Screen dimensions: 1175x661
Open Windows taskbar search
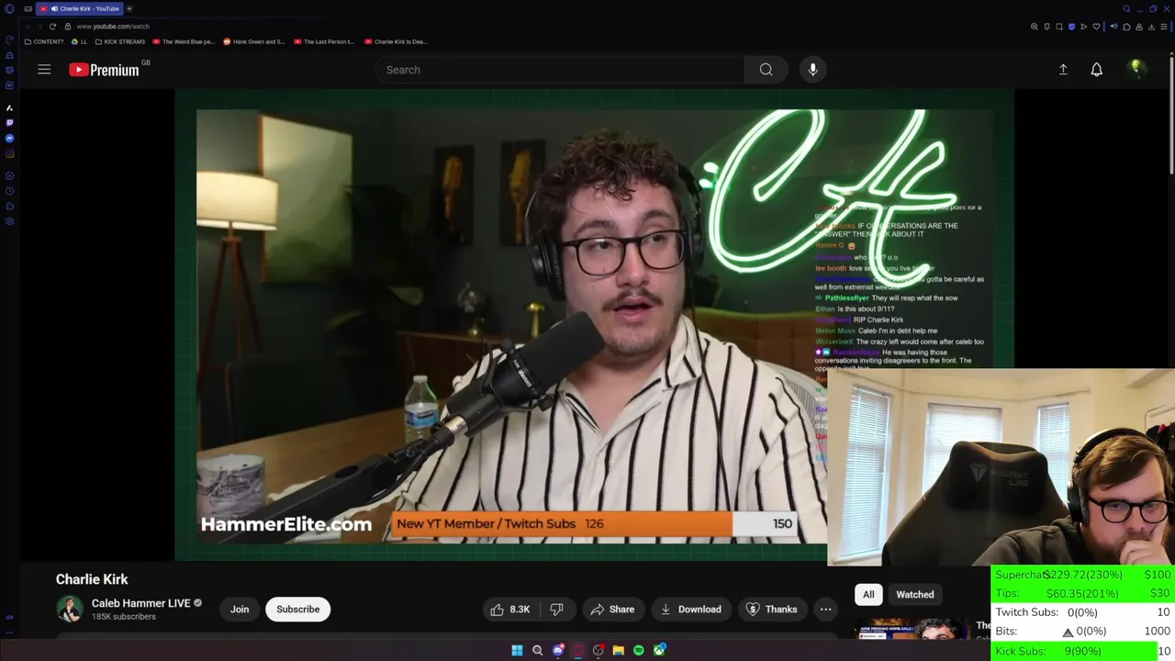(537, 650)
